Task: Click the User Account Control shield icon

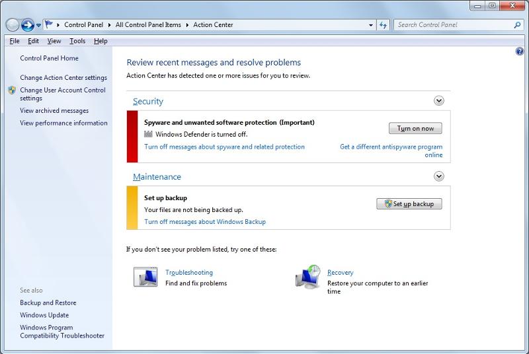Action: pyautogui.click(x=12, y=90)
